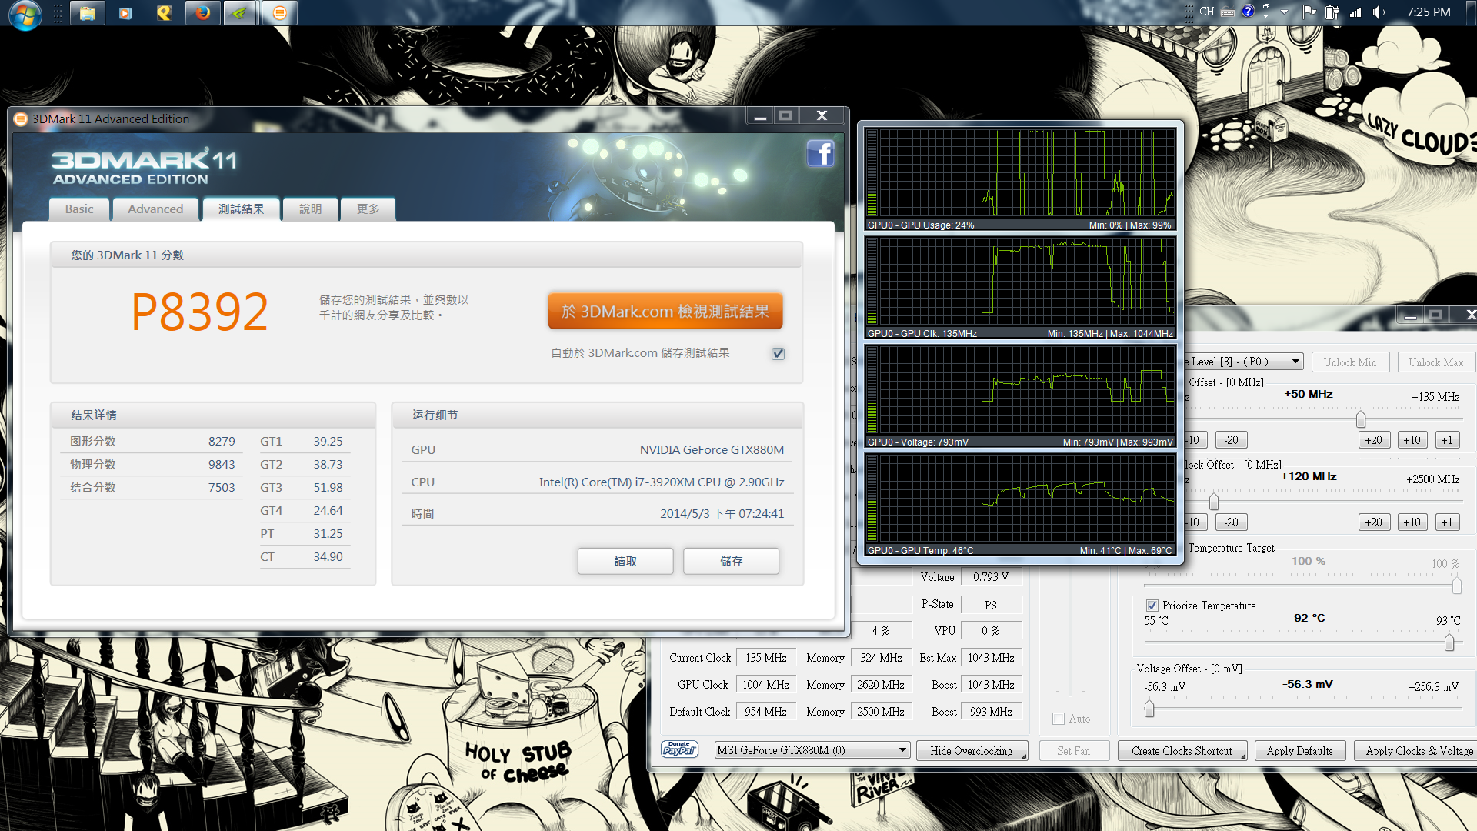Viewport: 1477px width, 831px height.
Task: Click the +120 MHz memory offset slider handle
Action: click(x=1214, y=502)
